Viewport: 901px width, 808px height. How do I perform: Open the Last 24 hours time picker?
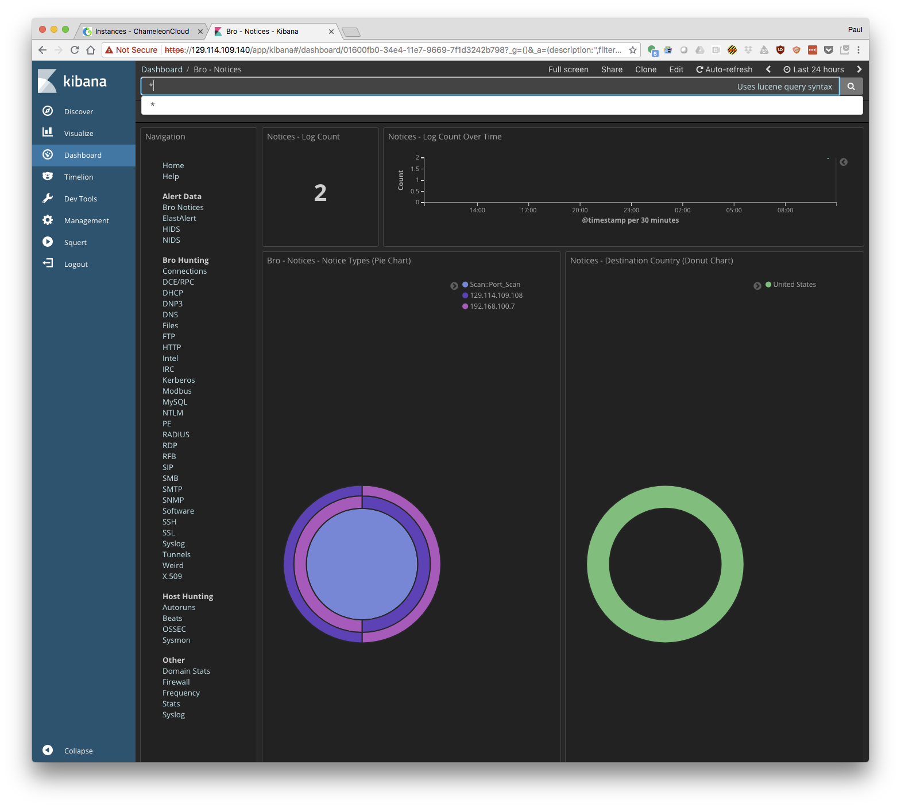pyautogui.click(x=814, y=69)
